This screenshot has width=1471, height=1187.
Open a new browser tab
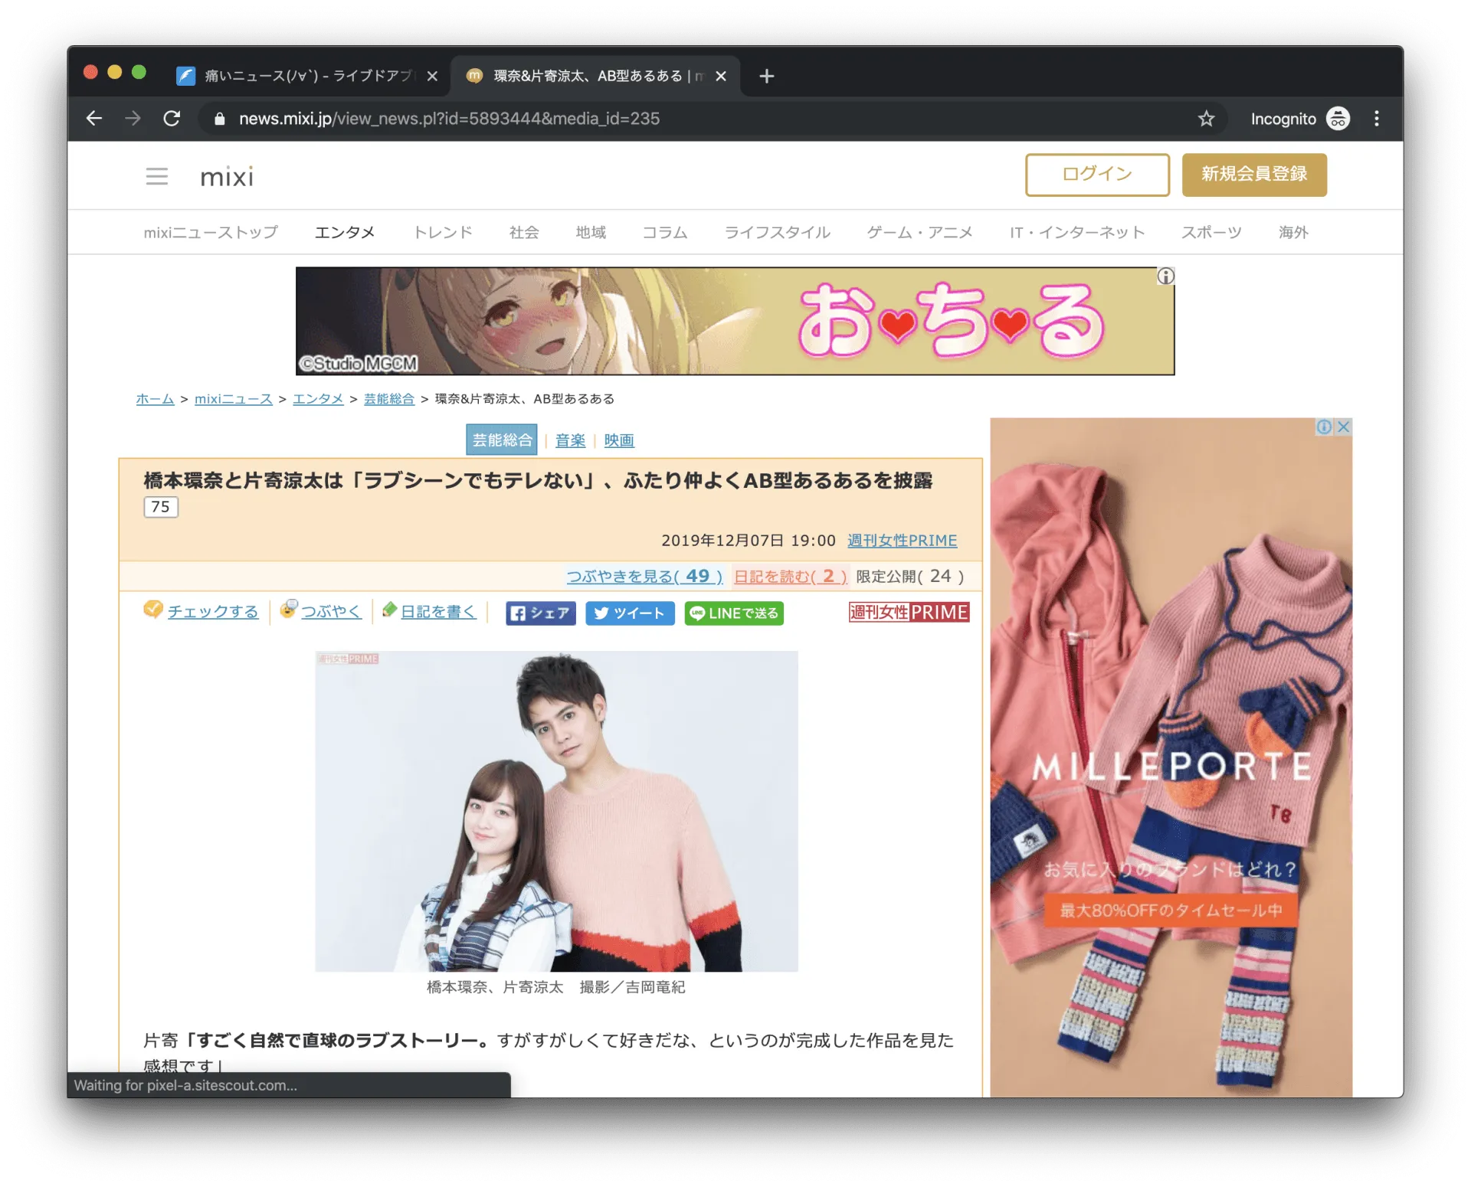click(766, 76)
